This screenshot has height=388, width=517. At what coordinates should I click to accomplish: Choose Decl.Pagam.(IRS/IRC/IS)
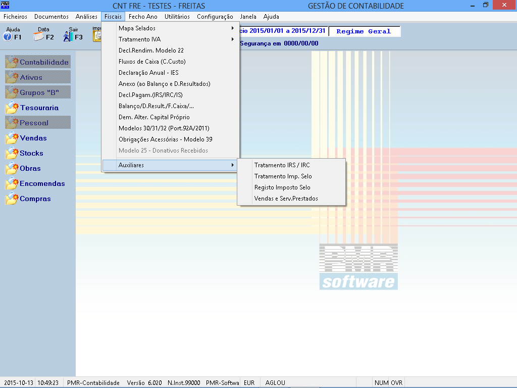point(171,95)
